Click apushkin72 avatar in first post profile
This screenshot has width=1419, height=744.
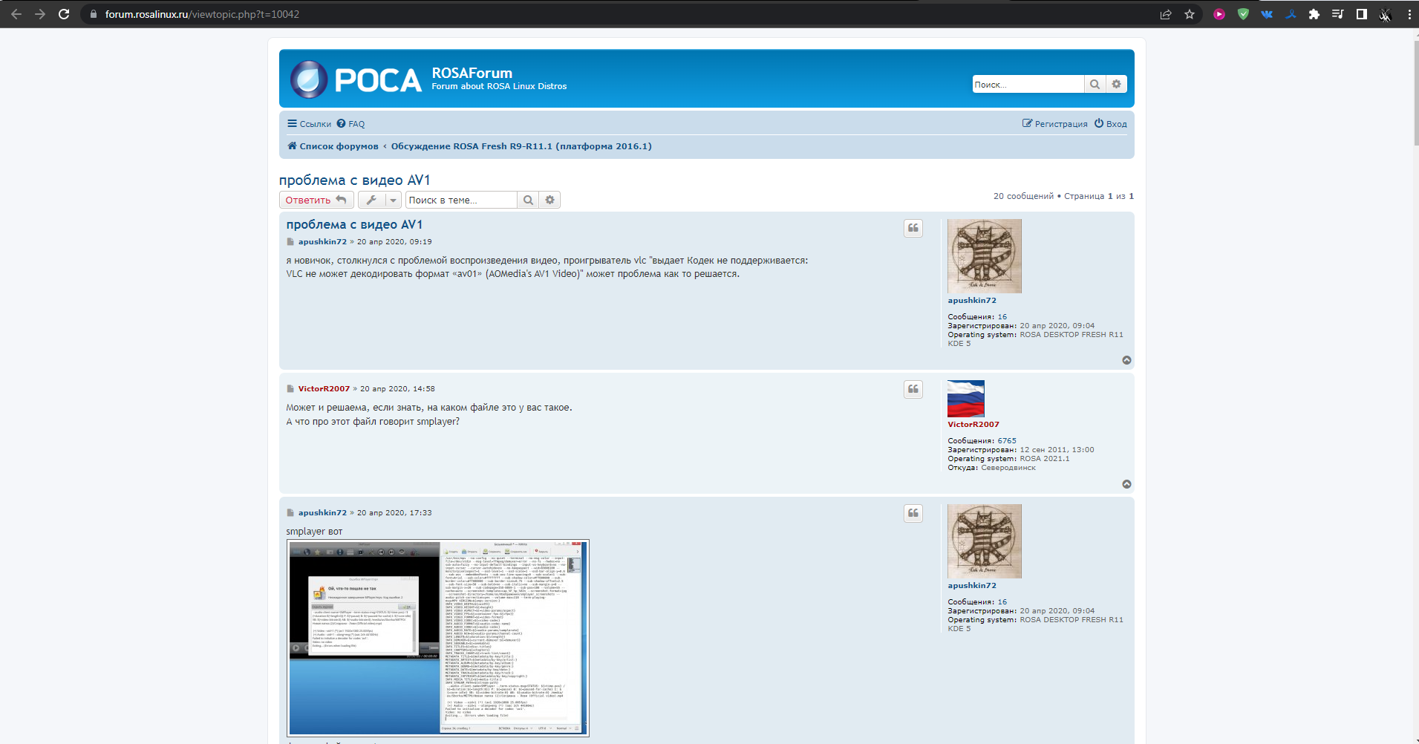coord(985,256)
